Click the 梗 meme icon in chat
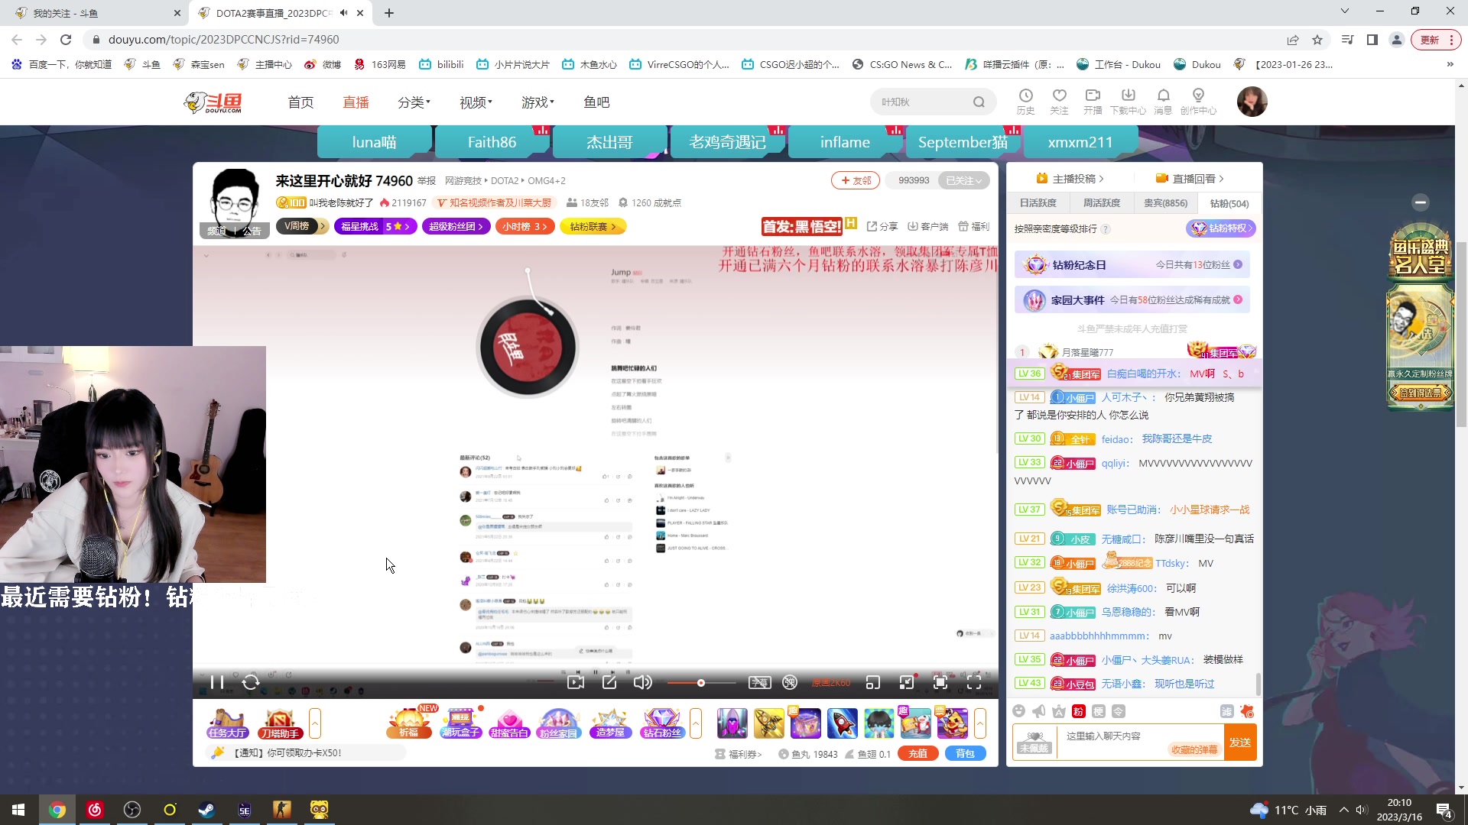Image resolution: width=1468 pixels, height=825 pixels. [1099, 711]
